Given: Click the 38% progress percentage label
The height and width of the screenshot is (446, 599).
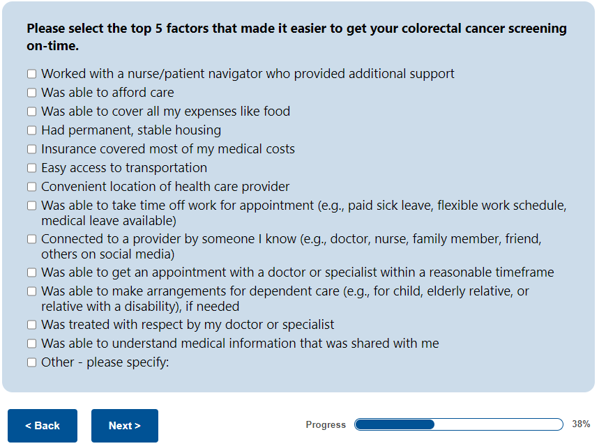Looking at the screenshot, I should [581, 424].
